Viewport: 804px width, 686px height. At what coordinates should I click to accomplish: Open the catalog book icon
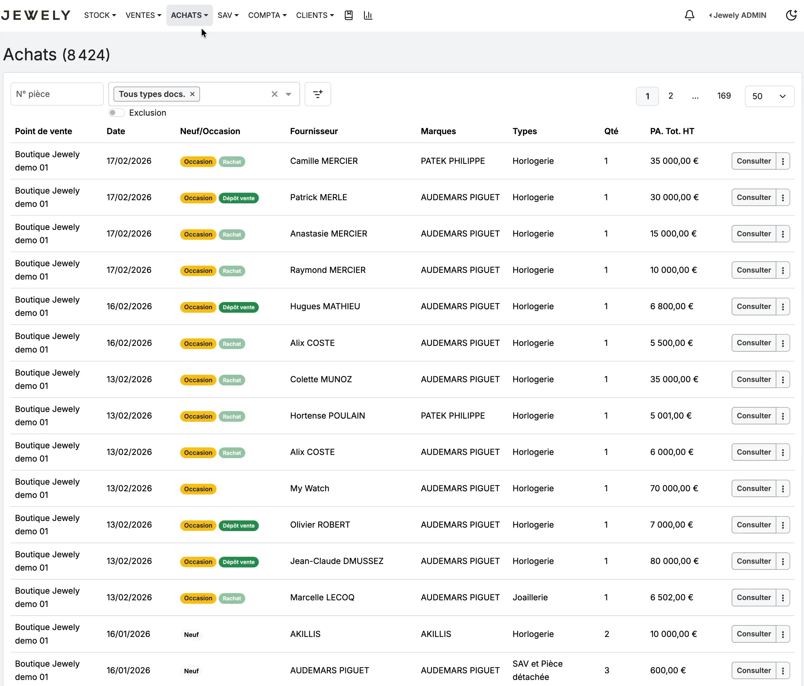(348, 15)
